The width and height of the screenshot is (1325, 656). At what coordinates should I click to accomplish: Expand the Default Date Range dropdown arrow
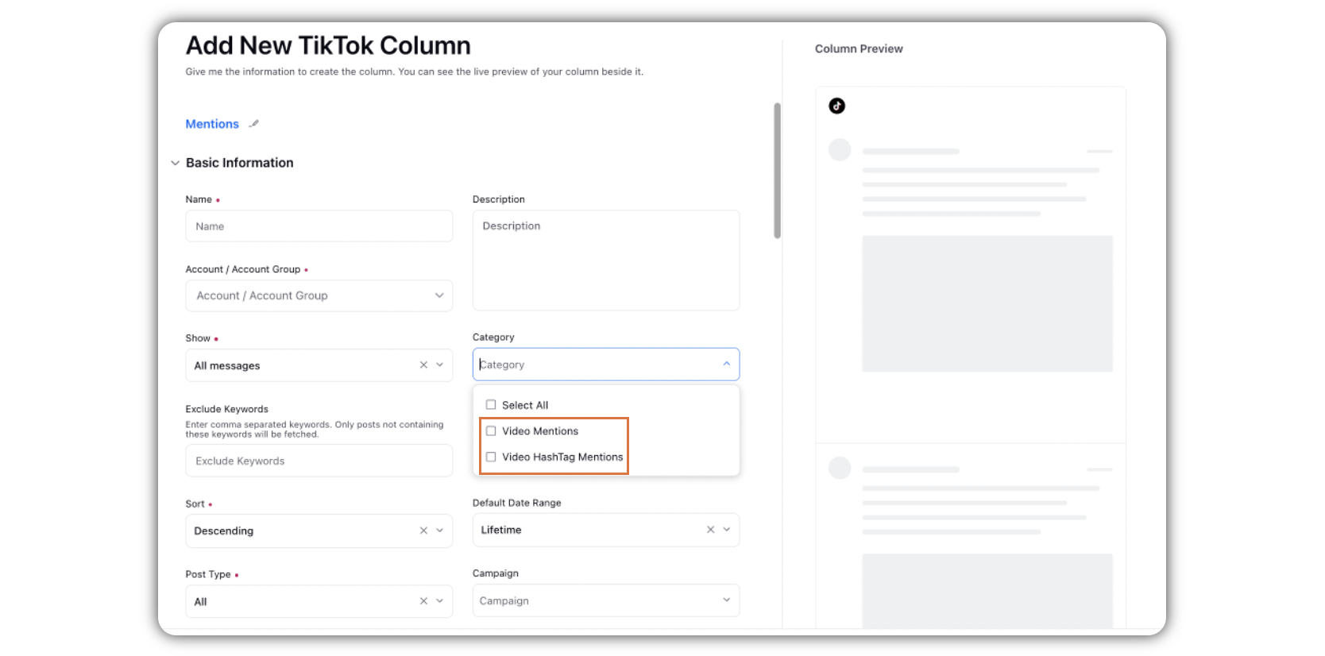pos(726,530)
